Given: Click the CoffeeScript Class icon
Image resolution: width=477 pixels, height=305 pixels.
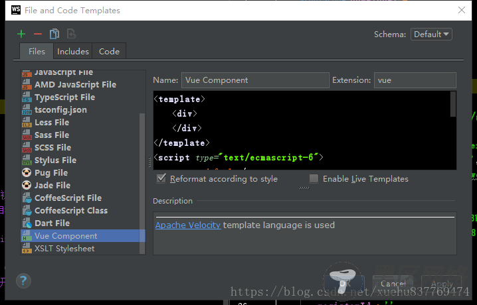Looking at the screenshot, I should point(27,210).
